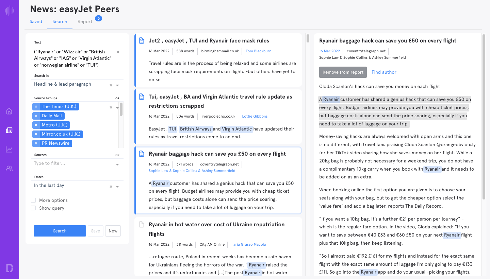
Task: Open the Home section in the sidebar
Action: click(x=9, y=111)
